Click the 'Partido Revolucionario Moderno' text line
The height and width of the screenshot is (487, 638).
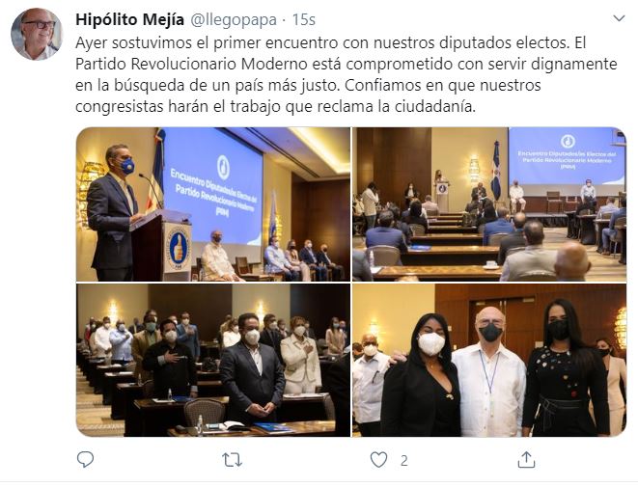(x=191, y=64)
